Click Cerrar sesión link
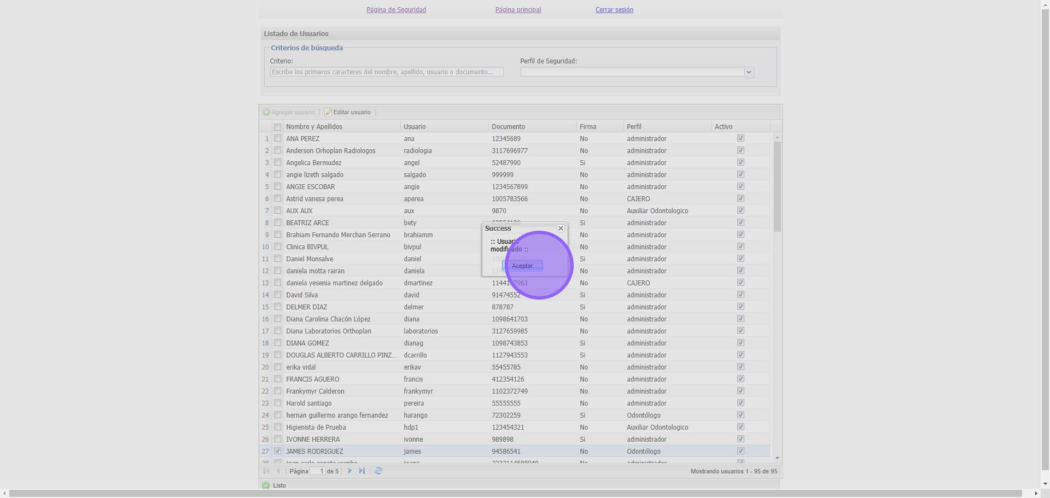The height and width of the screenshot is (498, 1050). 614,10
